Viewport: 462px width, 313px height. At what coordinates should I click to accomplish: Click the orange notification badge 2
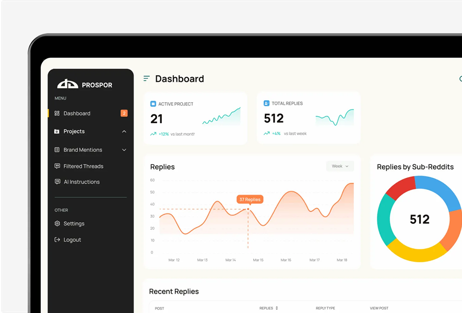click(124, 113)
